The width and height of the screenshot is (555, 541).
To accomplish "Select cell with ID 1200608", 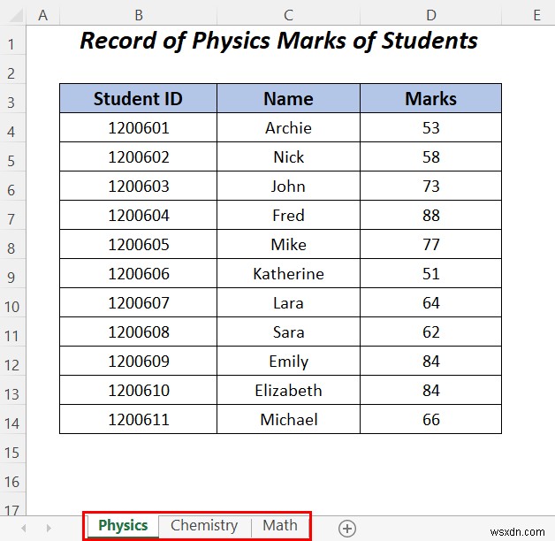I will (x=139, y=331).
